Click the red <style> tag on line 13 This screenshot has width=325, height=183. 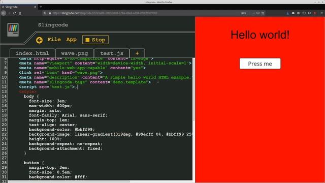click(27, 91)
